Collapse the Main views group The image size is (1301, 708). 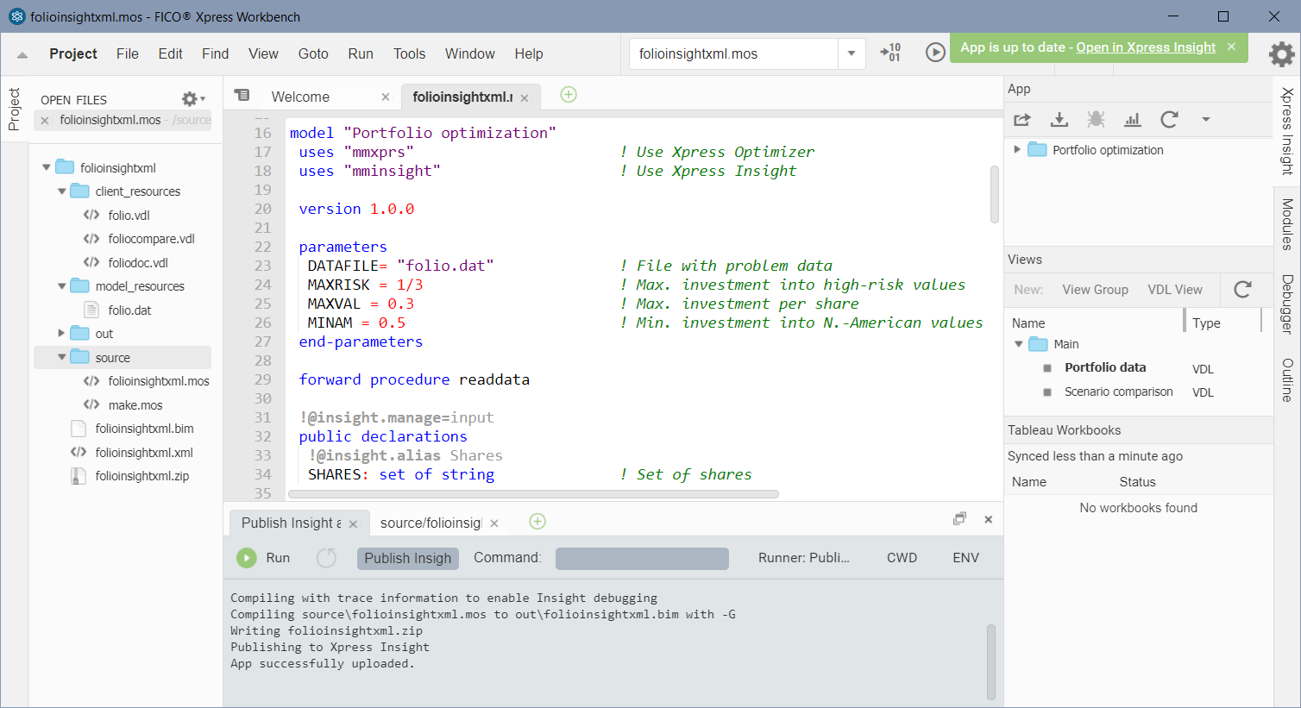pos(1018,343)
